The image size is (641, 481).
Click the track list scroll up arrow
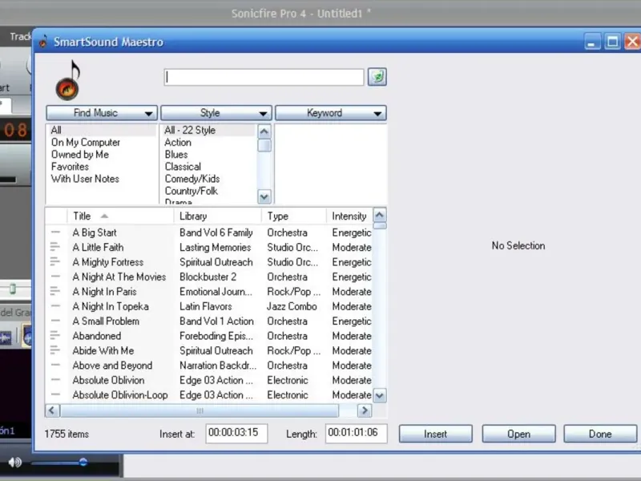(380, 215)
